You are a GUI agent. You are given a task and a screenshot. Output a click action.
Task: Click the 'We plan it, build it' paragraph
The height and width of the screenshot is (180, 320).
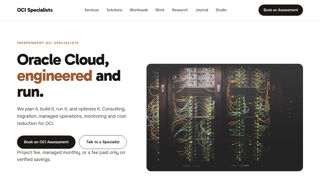[x=72, y=116]
